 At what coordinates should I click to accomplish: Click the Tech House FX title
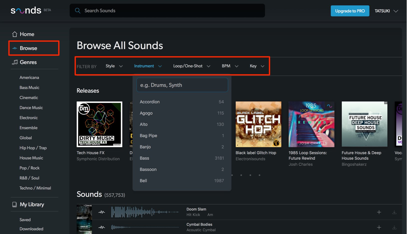pos(91,153)
